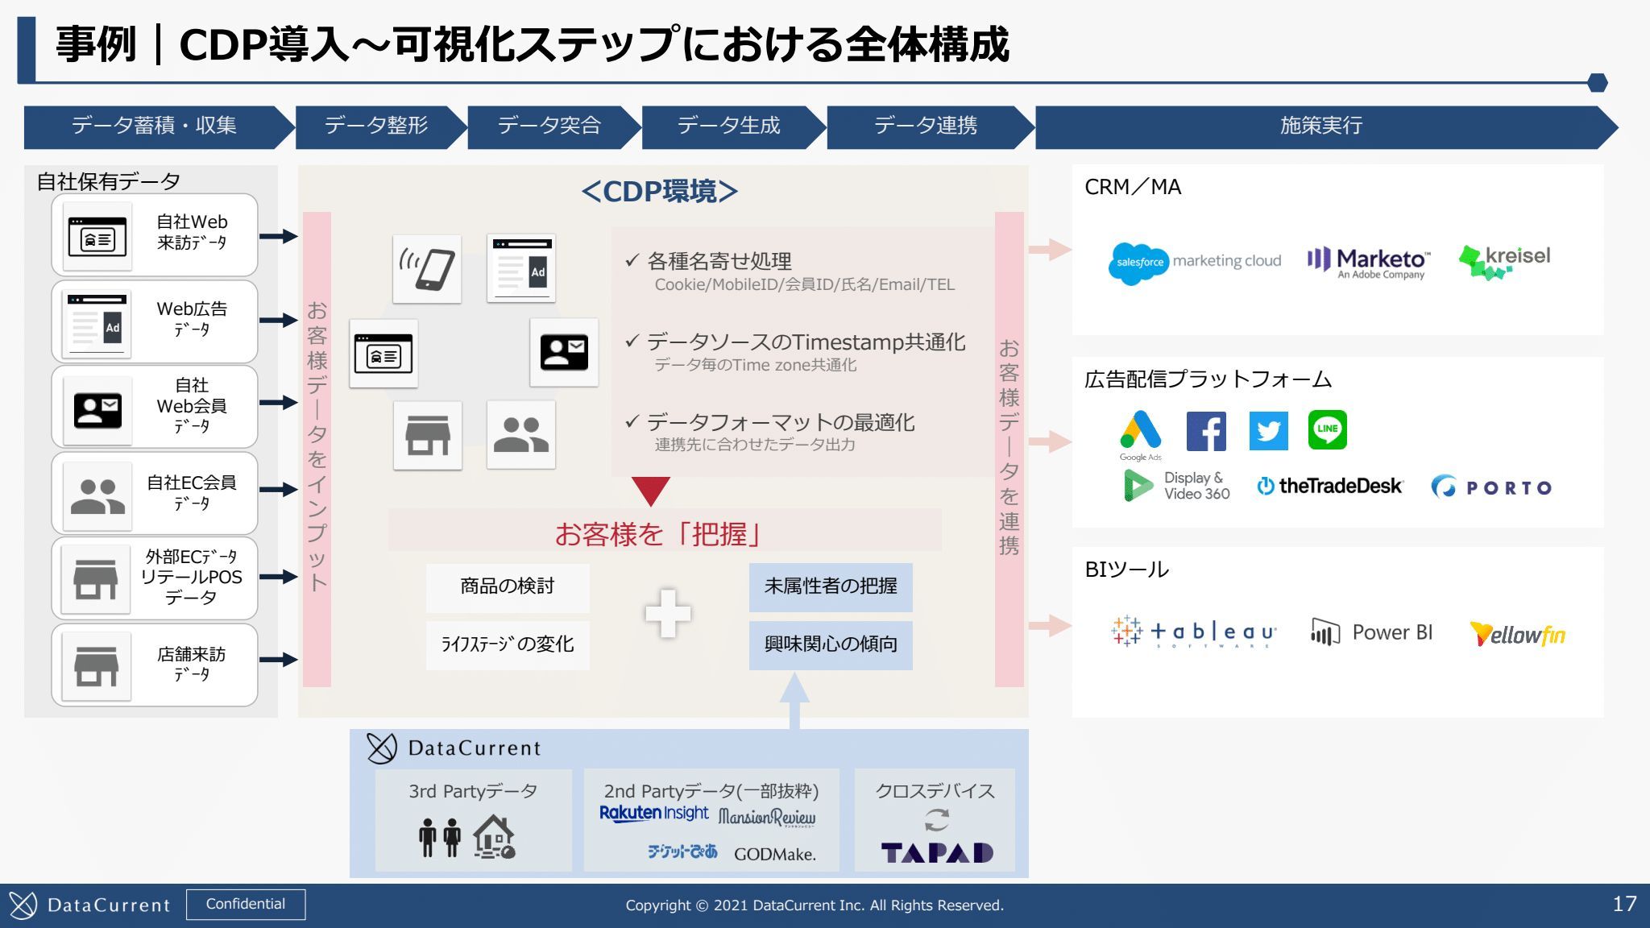The image size is (1650, 928).
Task: Click the copyright notice in the footer
Action: [815, 905]
